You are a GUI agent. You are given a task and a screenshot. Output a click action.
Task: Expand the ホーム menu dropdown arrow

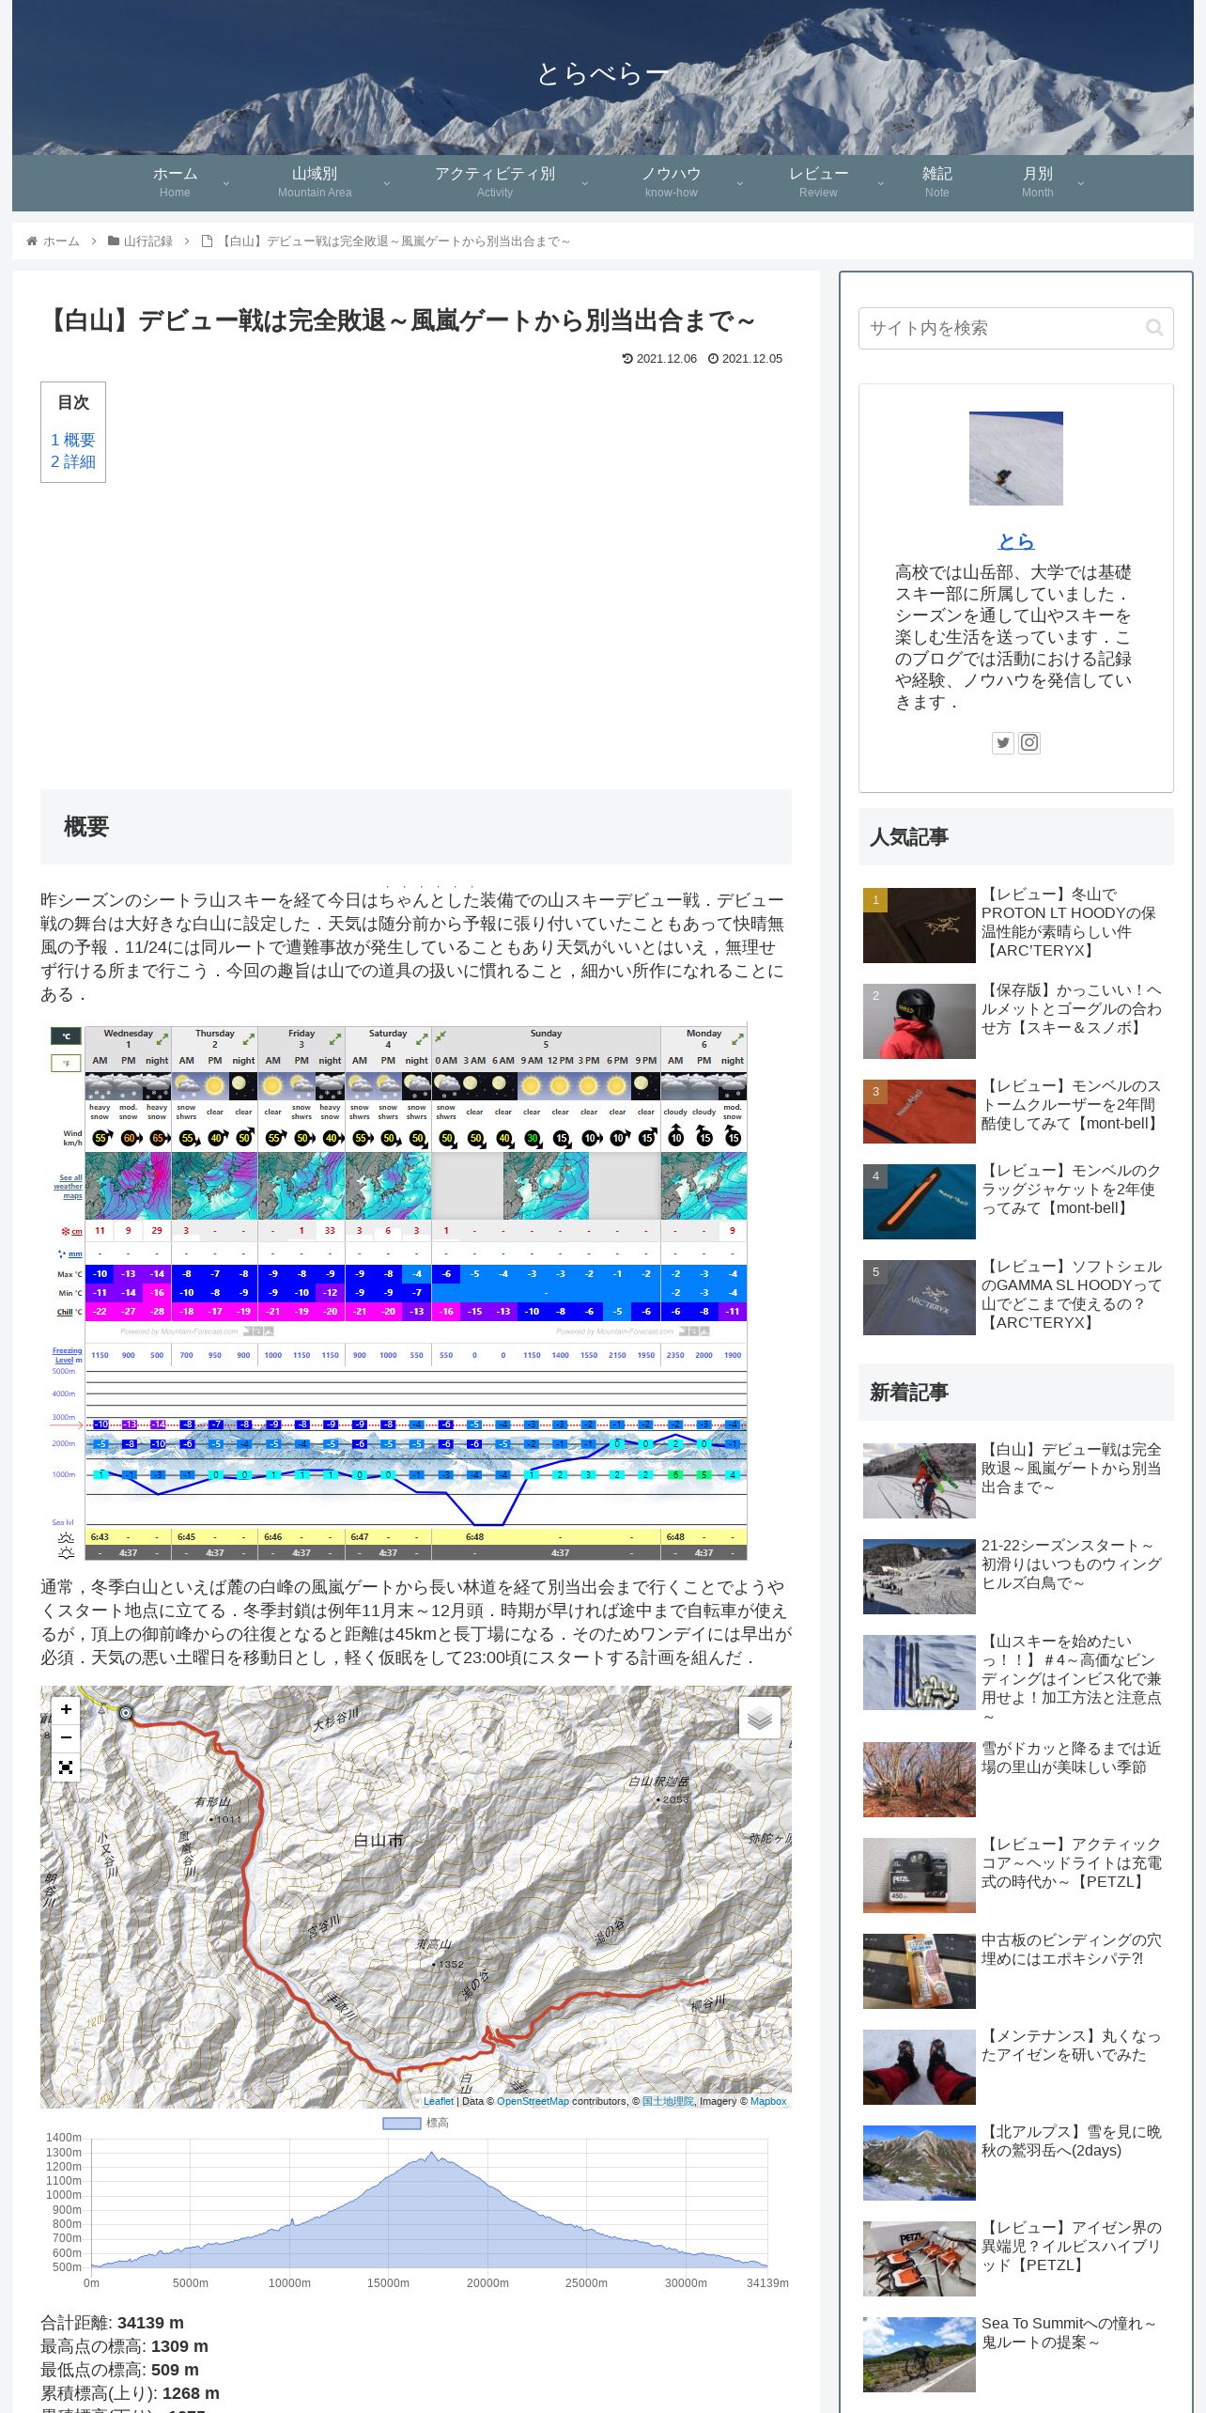[225, 183]
